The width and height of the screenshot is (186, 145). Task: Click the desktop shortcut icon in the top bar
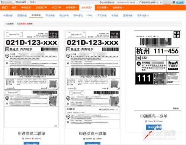(x=17, y=2)
